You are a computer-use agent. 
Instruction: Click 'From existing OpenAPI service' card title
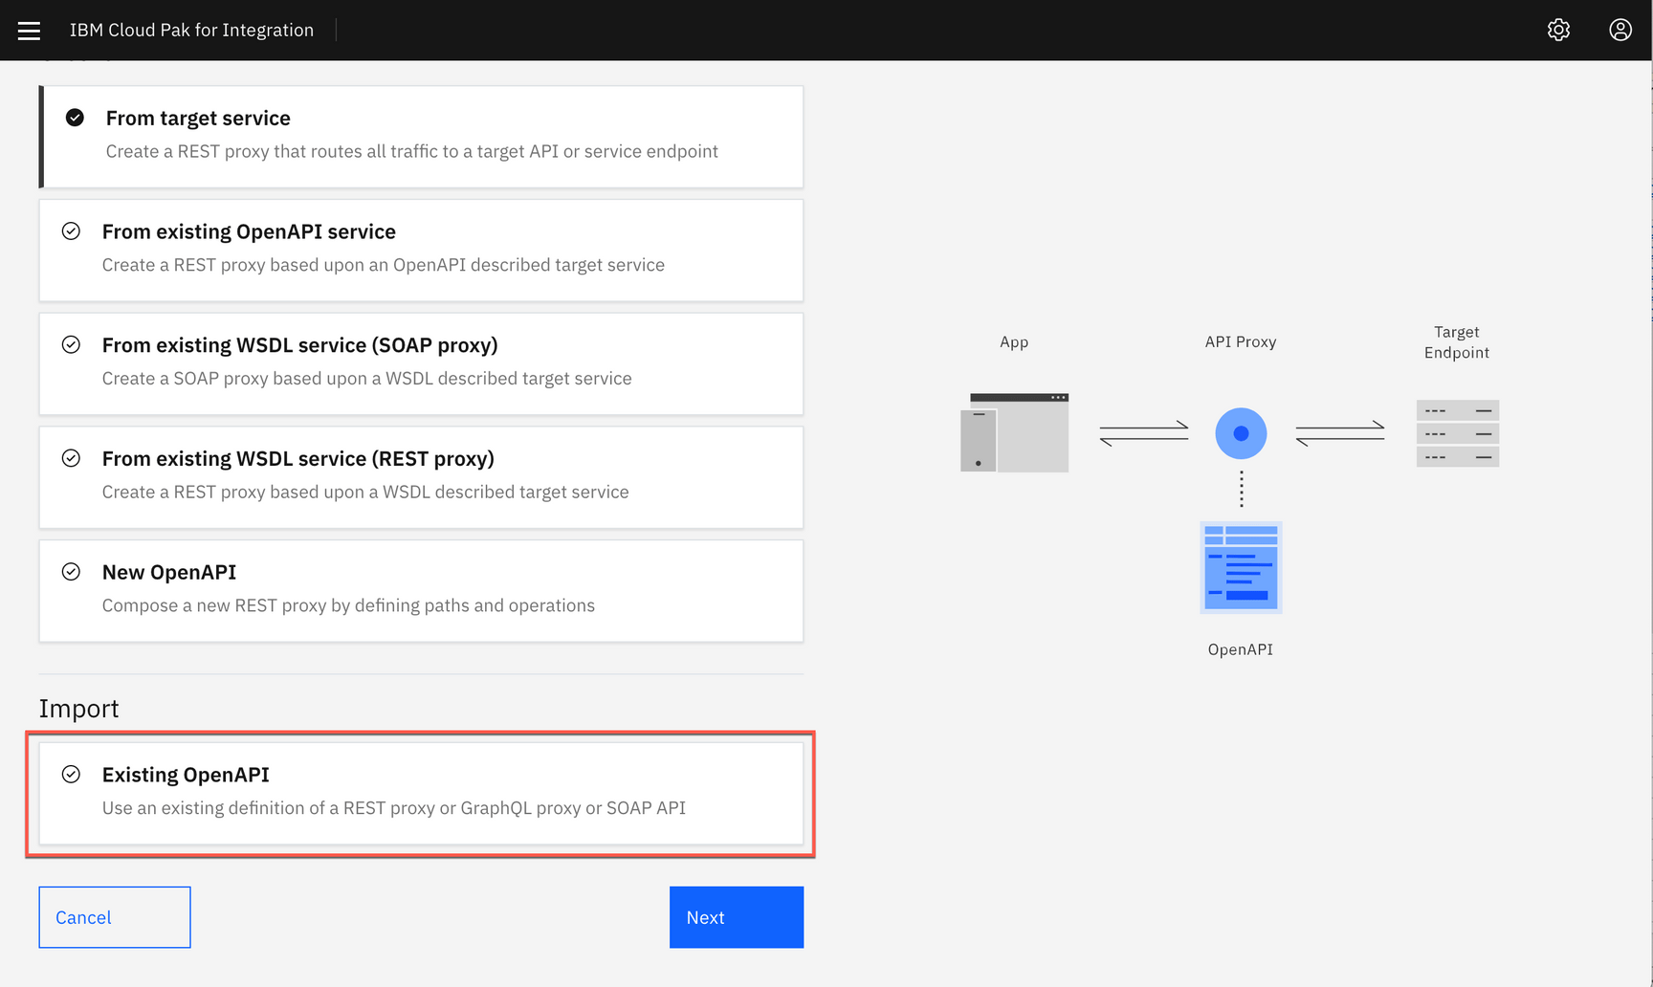(x=249, y=231)
